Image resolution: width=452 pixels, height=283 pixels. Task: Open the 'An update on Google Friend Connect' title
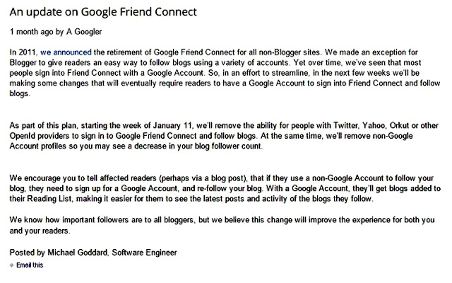[103, 12]
